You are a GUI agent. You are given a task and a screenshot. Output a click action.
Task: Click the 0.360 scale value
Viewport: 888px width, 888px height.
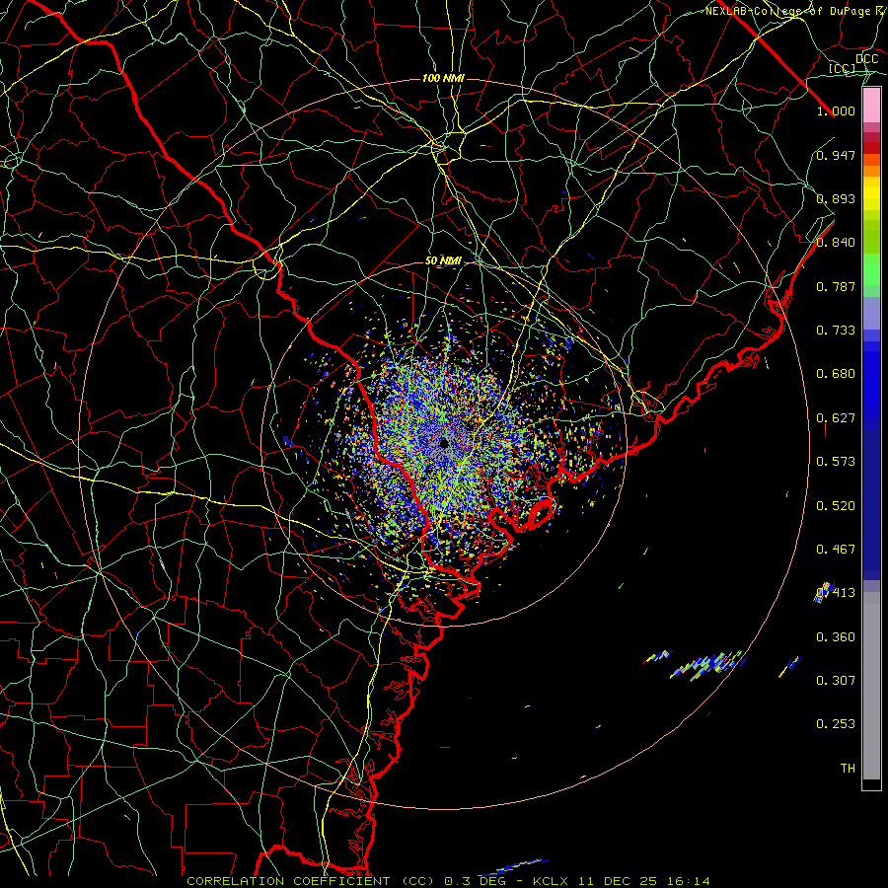(x=836, y=637)
